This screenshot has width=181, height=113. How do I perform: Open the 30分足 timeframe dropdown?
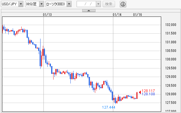[35, 4]
